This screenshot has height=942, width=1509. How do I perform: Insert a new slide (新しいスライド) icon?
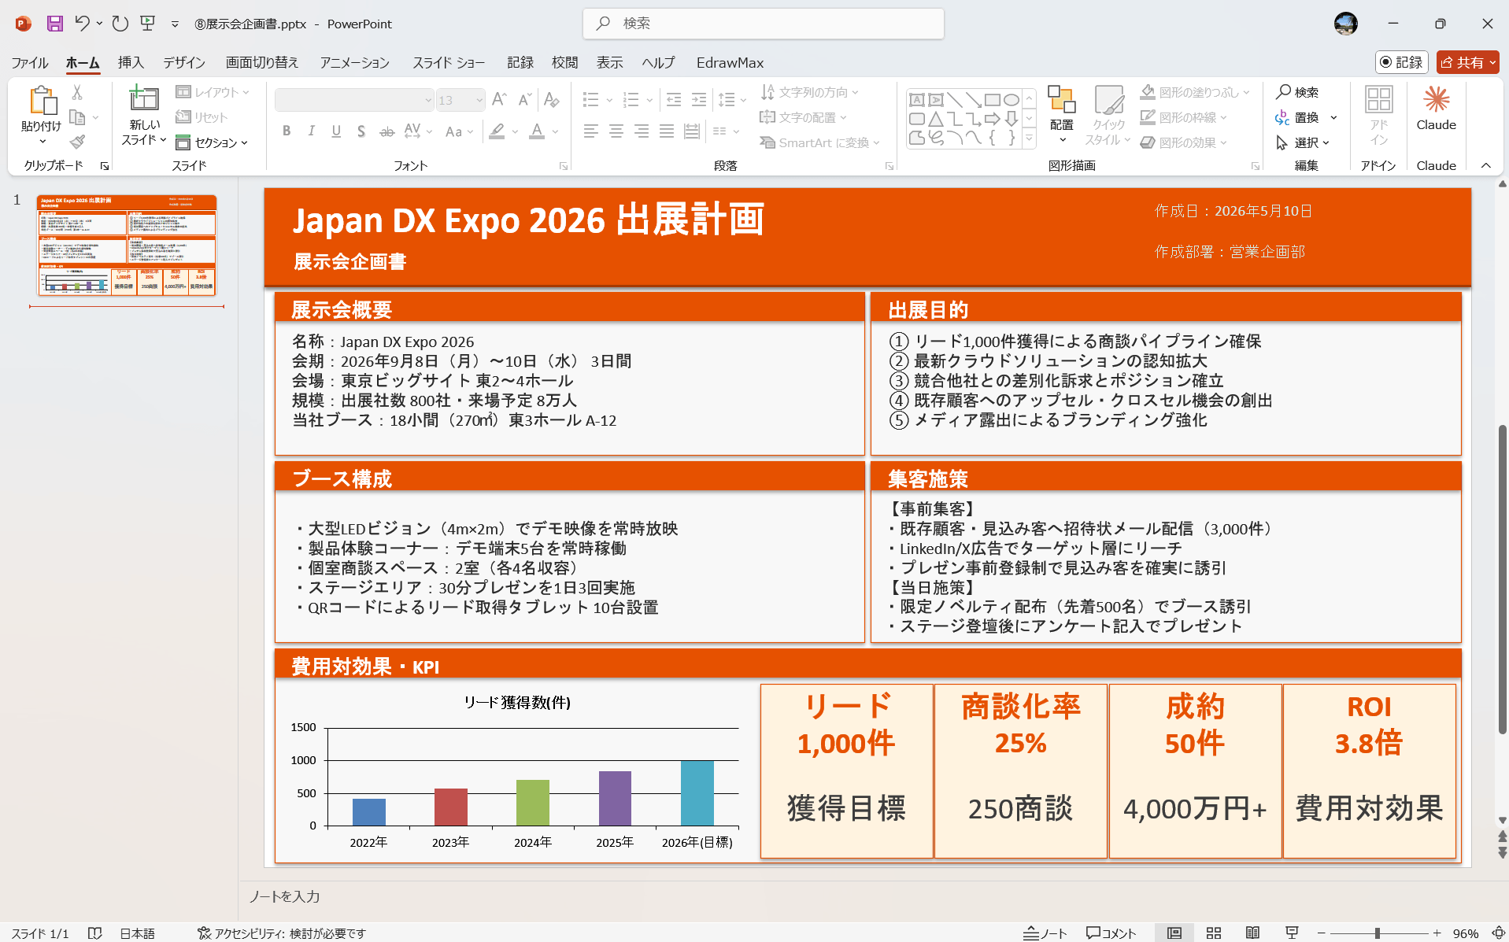click(144, 99)
